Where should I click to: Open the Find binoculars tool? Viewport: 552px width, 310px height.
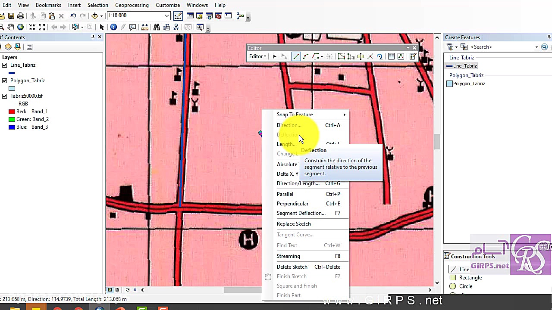point(157,27)
